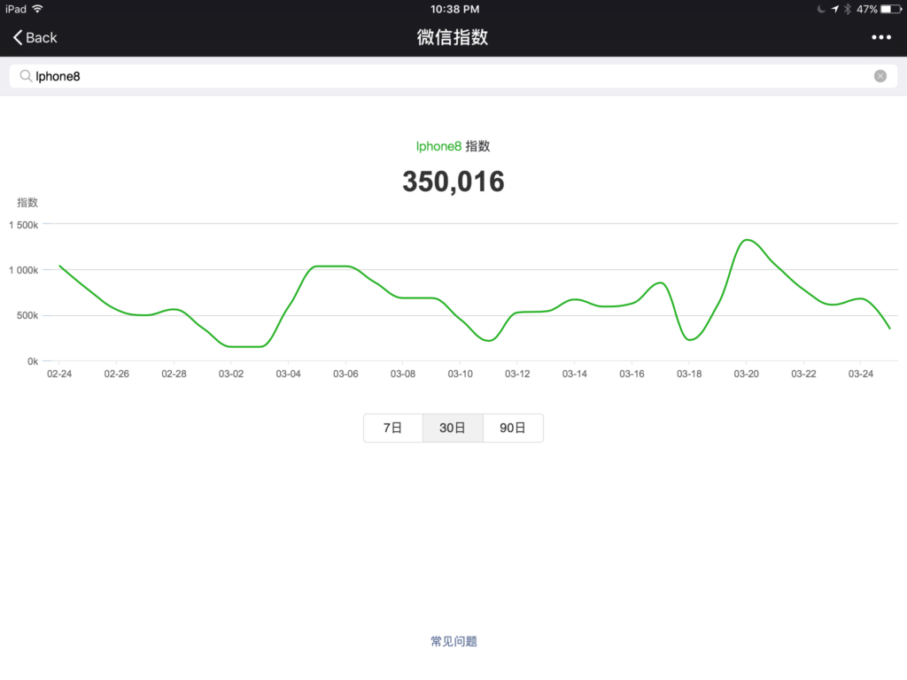
Task: Tap the green Iphone8 keyword label
Action: 438,146
